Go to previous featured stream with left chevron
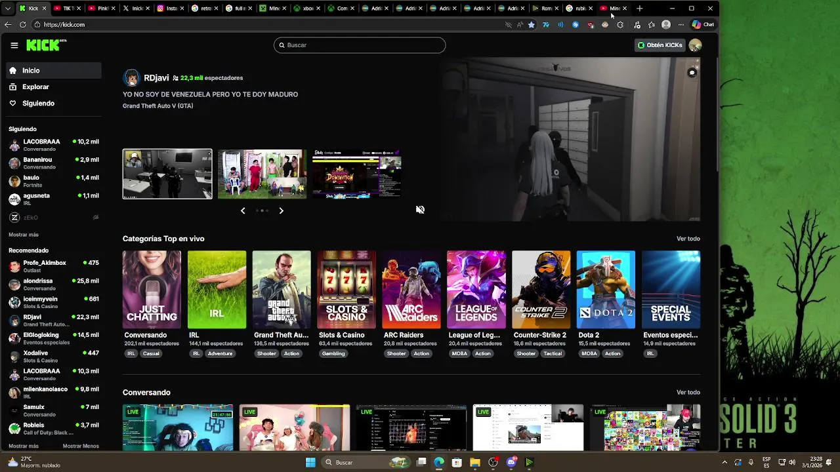This screenshot has width=840, height=472. [243, 210]
